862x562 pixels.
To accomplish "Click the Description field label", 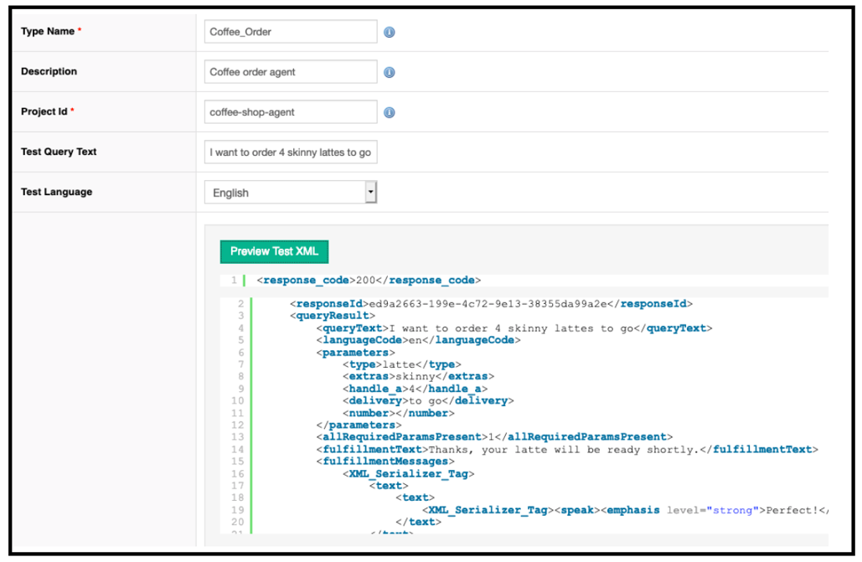I will [49, 71].
